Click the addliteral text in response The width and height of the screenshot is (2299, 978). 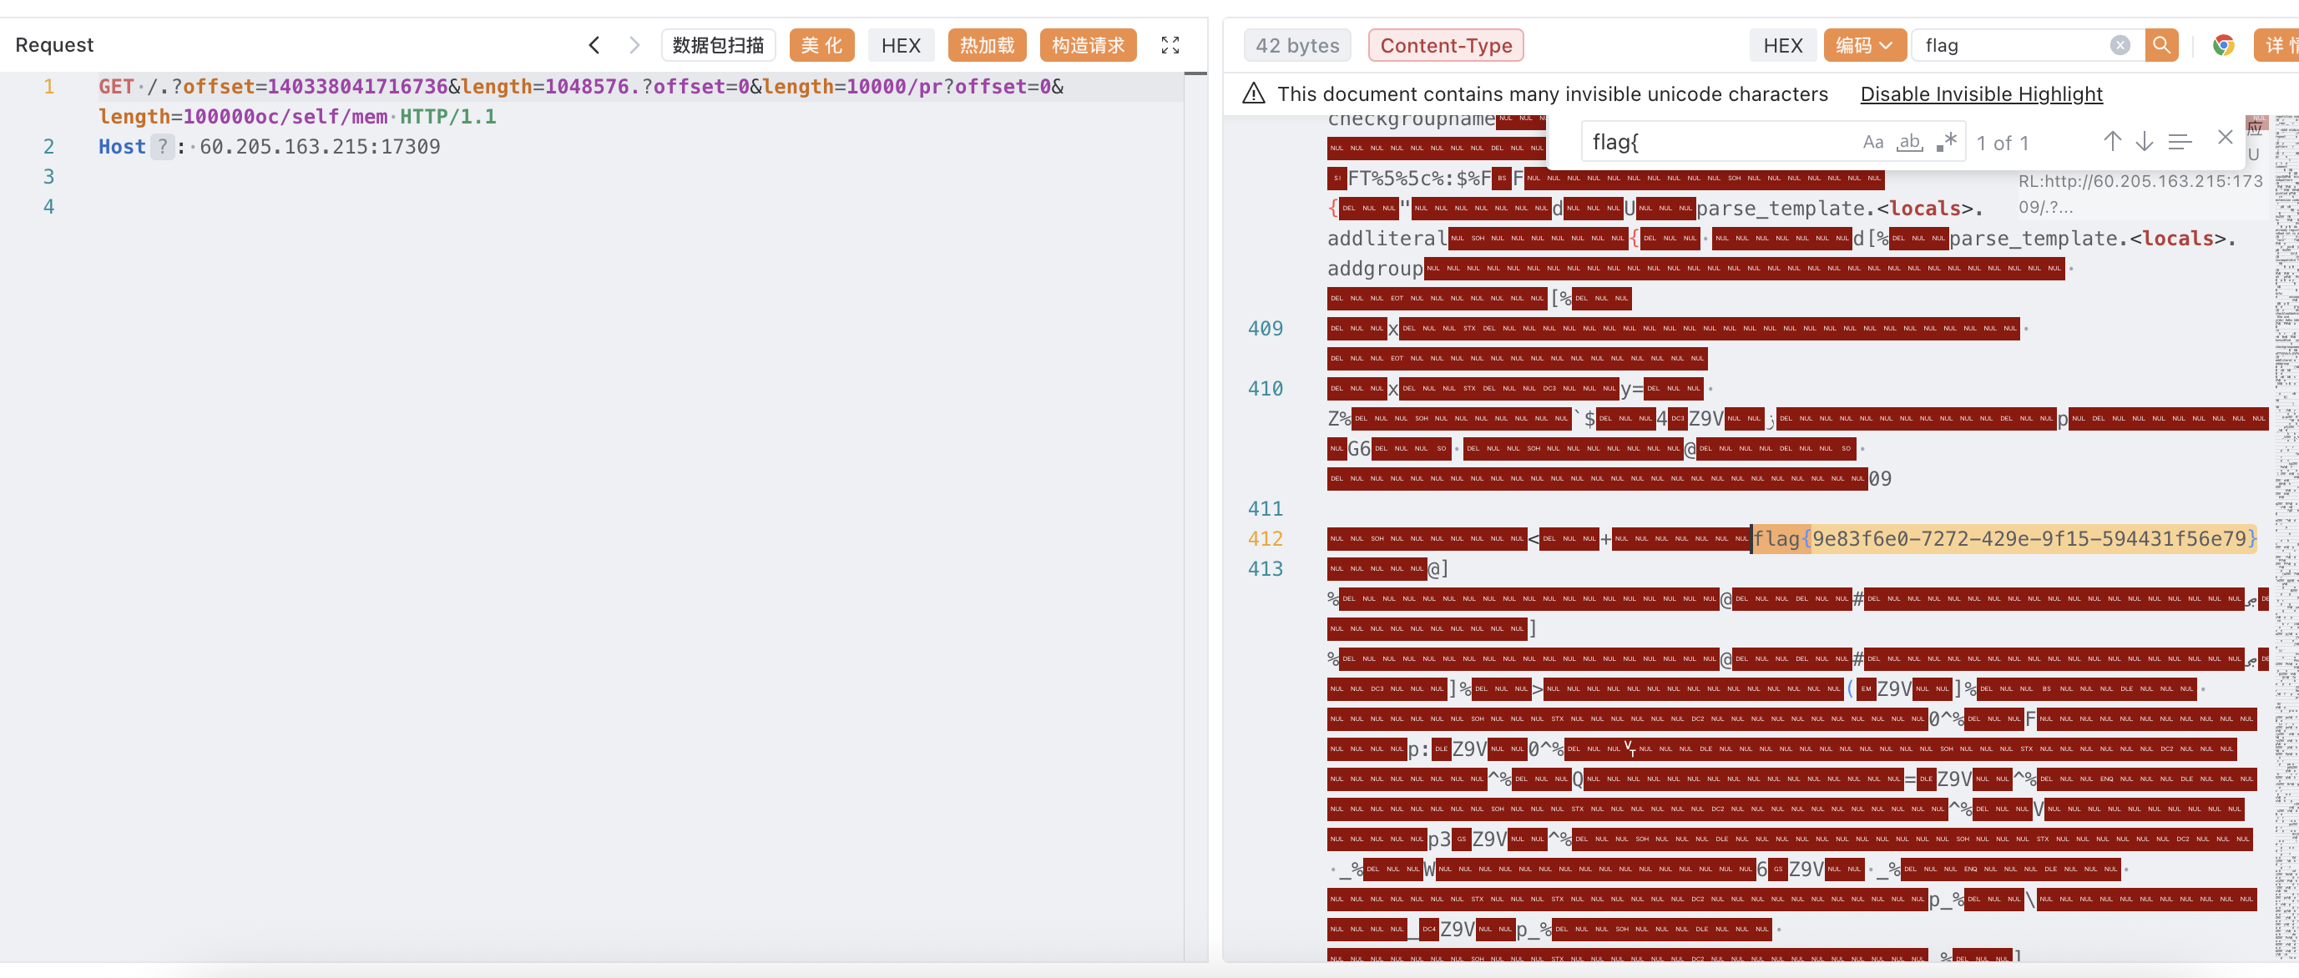(1387, 239)
